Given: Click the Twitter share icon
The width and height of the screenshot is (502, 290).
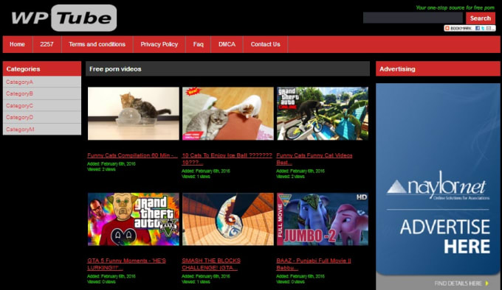Looking at the screenshot, I should point(483,28).
